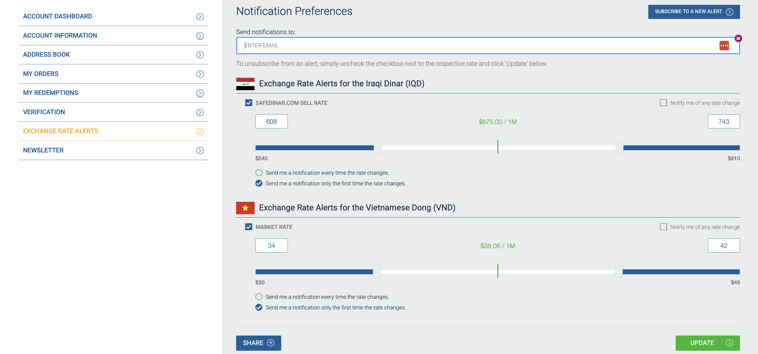The width and height of the screenshot is (758, 354).
Task: Click the password manager icon in email field
Action: (725, 46)
